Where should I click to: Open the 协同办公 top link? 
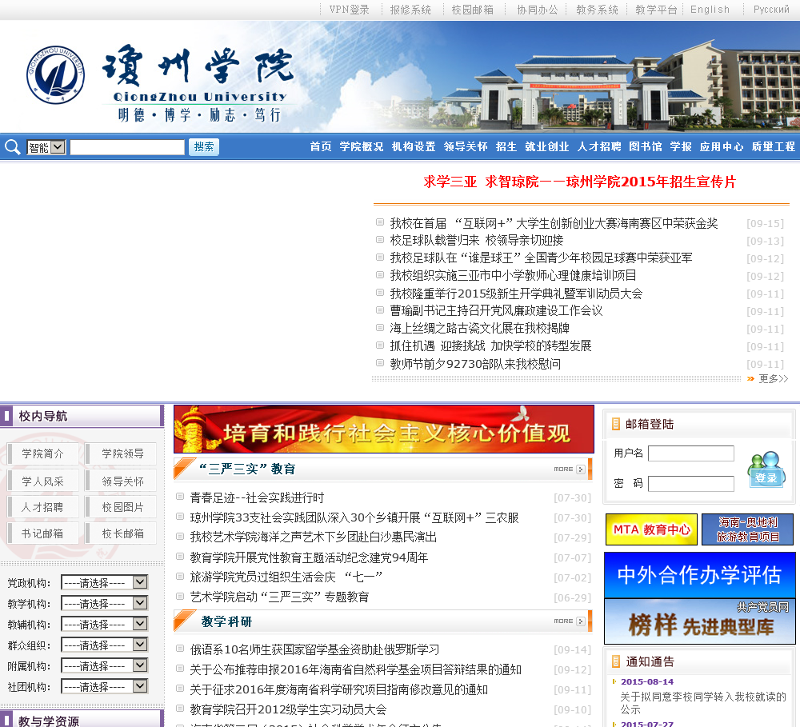tap(538, 10)
